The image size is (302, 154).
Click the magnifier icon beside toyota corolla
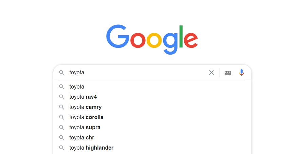click(62, 117)
